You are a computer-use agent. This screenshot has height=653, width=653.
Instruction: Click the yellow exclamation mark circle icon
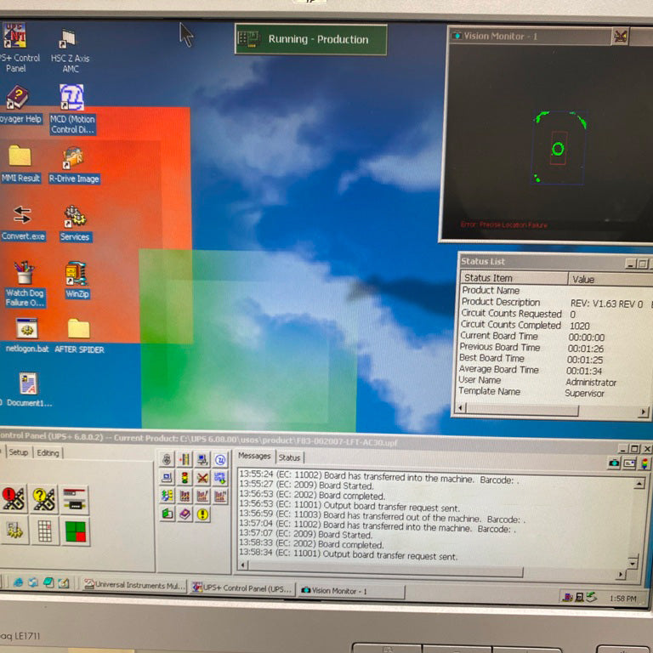(203, 514)
